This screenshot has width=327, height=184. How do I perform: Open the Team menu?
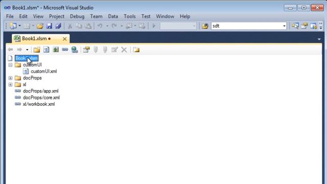[96, 16]
